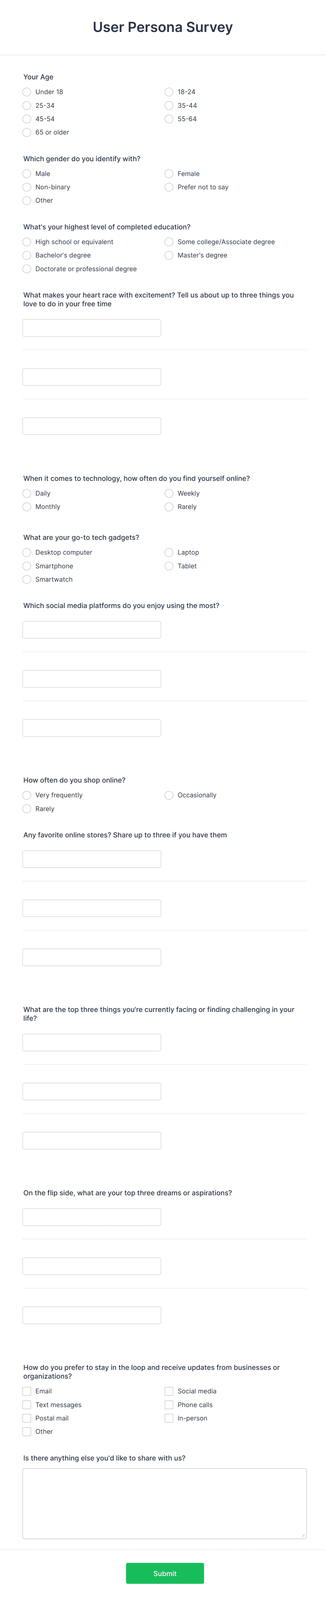
Task: Select "Daily" for online frequency
Action: [x=27, y=494]
